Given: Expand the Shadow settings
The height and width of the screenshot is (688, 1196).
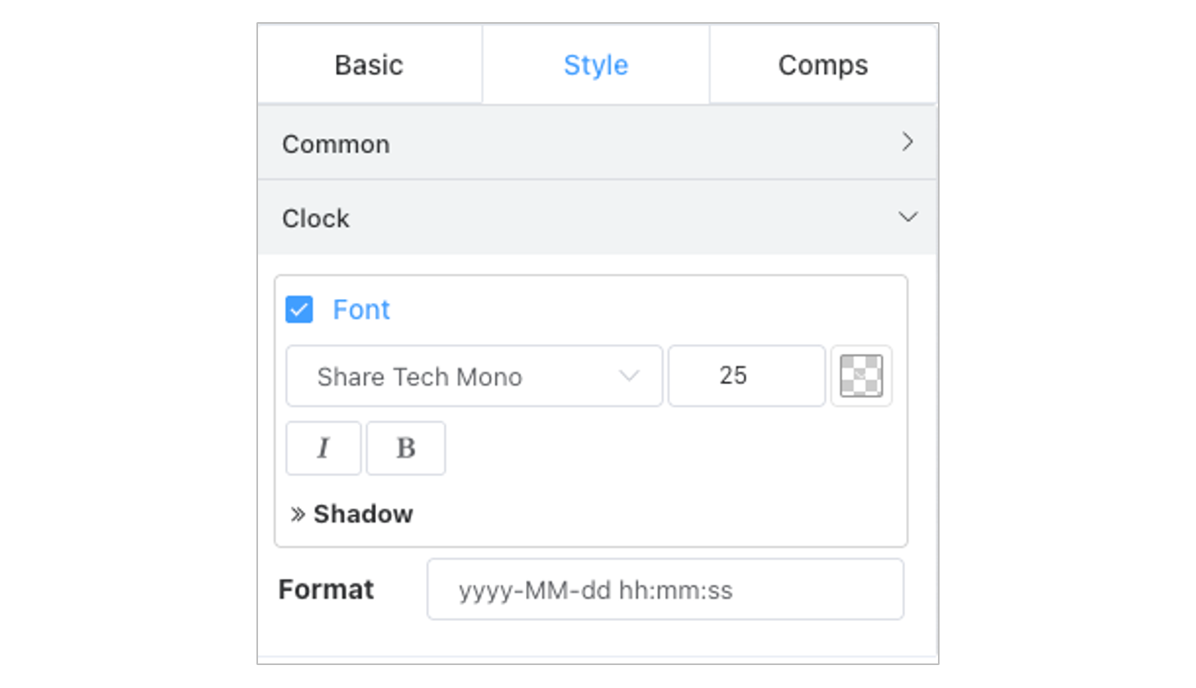Looking at the screenshot, I should (x=351, y=514).
